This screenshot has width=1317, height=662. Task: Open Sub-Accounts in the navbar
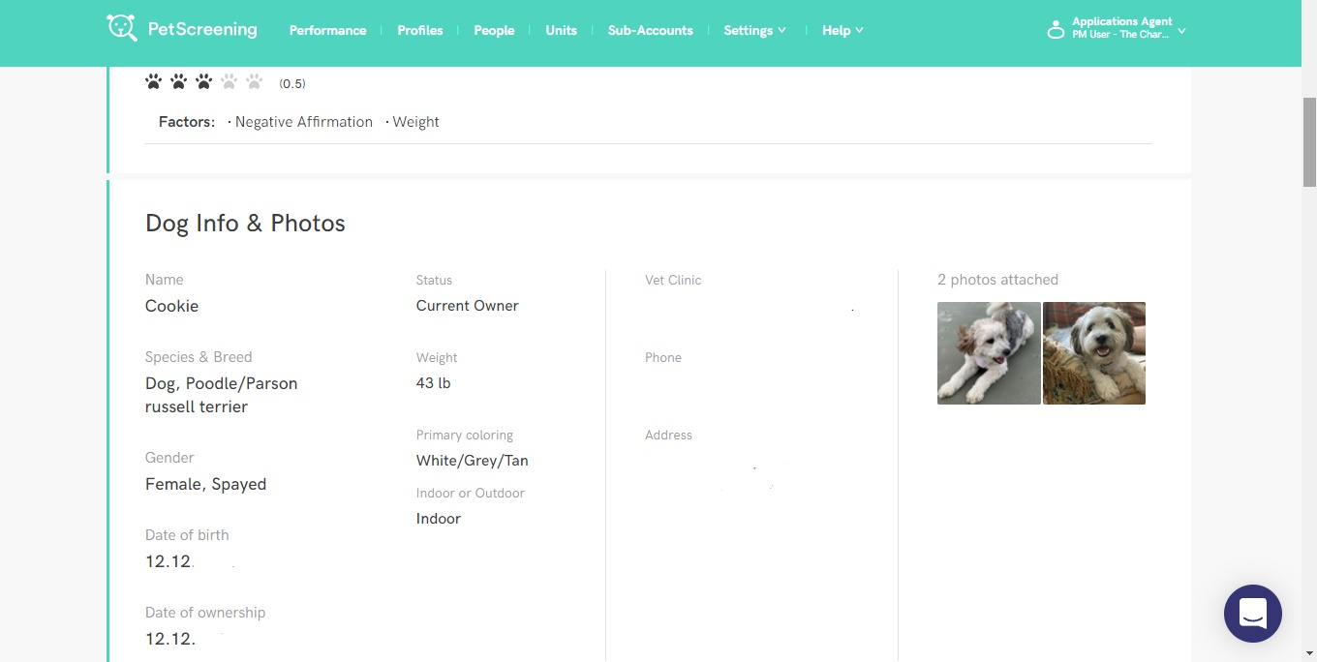coord(650,30)
